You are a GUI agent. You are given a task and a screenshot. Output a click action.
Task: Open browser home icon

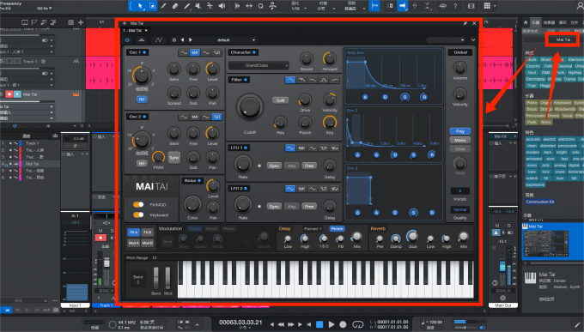526,22
